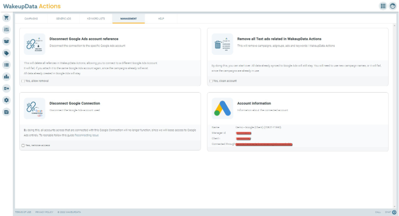Click the '© 2022 WakeupData' footer text

(x=69, y=212)
